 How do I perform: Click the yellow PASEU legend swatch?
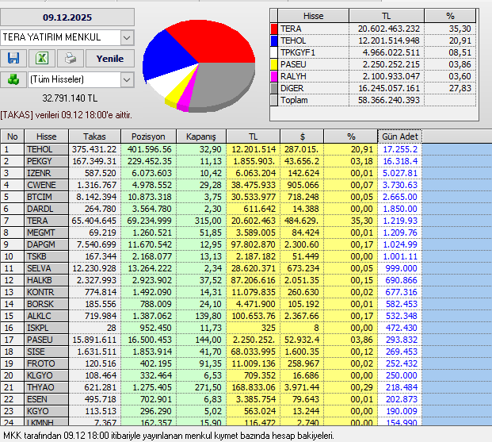[x=274, y=64]
